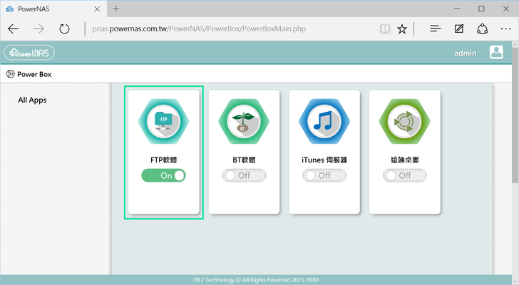This screenshot has width=519, height=285.
Task: Select All Apps in the sidebar
Action: pyautogui.click(x=32, y=100)
